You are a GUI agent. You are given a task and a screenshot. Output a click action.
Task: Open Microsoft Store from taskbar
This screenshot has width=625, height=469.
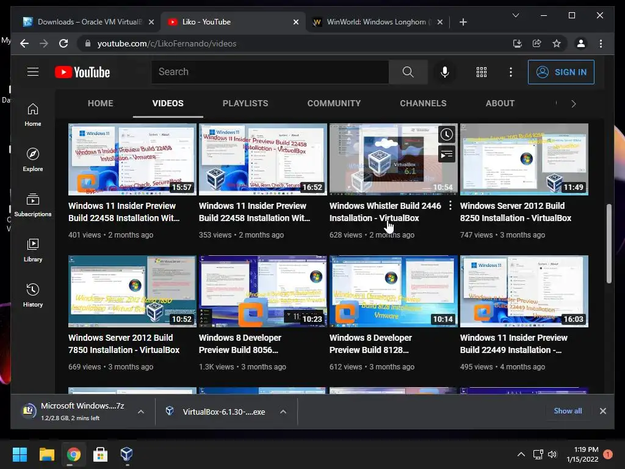pos(100,454)
